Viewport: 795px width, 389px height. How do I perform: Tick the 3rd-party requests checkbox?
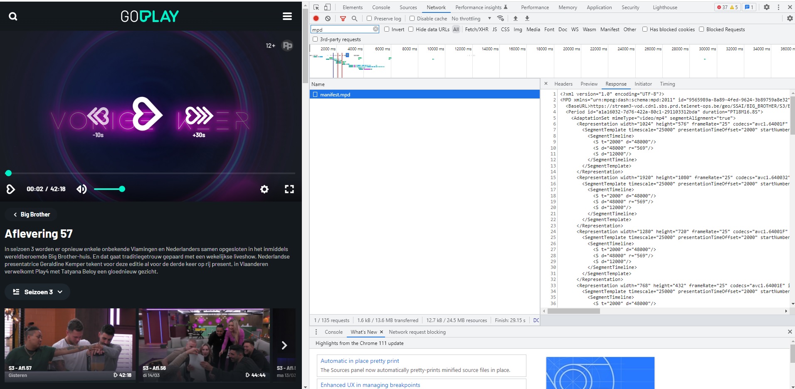point(315,39)
